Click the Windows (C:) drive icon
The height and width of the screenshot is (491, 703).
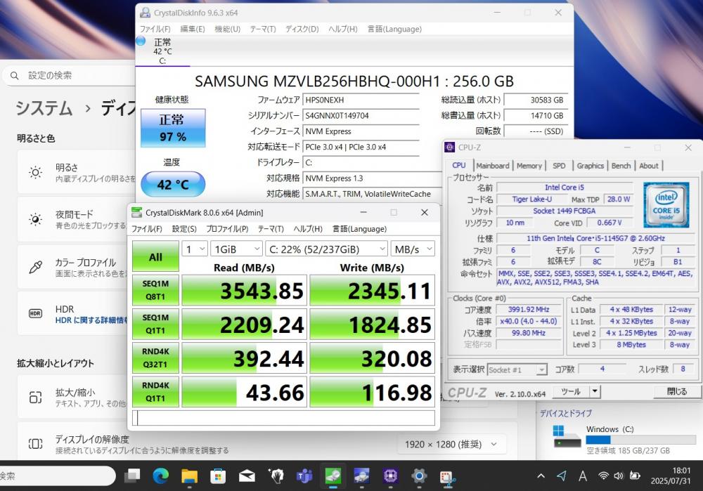pyautogui.click(x=566, y=437)
